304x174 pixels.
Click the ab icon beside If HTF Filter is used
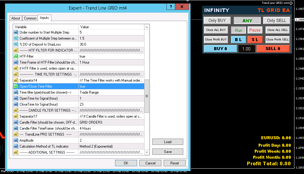pos(16,68)
